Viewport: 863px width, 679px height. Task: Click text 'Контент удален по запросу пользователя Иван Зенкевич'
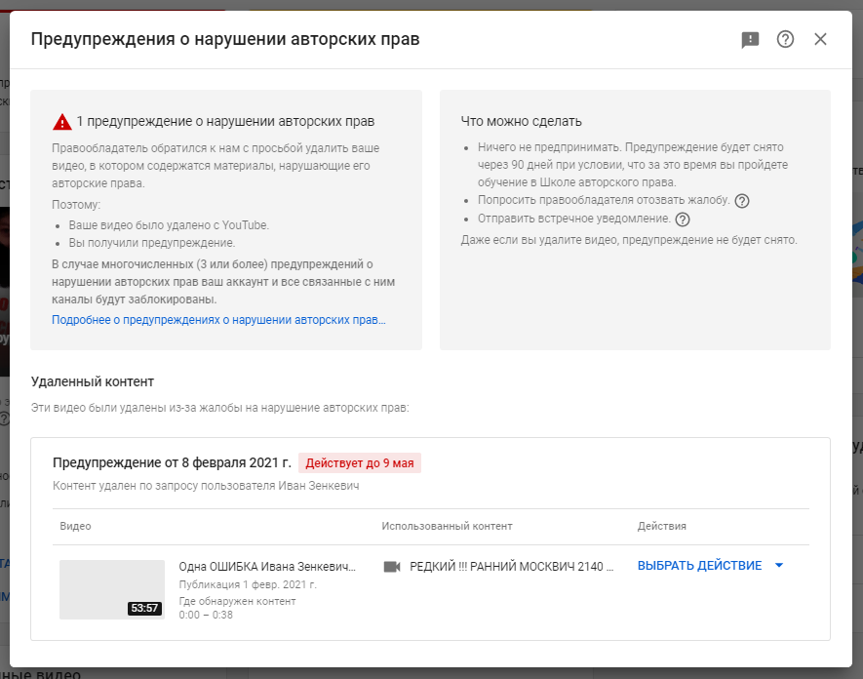(x=206, y=486)
